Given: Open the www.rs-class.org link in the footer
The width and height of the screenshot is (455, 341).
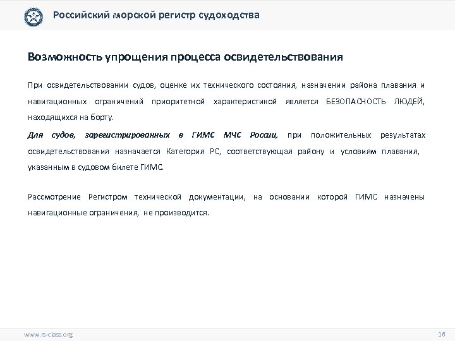Looking at the screenshot, I should (48, 335).
